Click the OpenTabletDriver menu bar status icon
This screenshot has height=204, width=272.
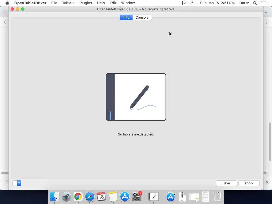pyautogui.click(x=184, y=3)
